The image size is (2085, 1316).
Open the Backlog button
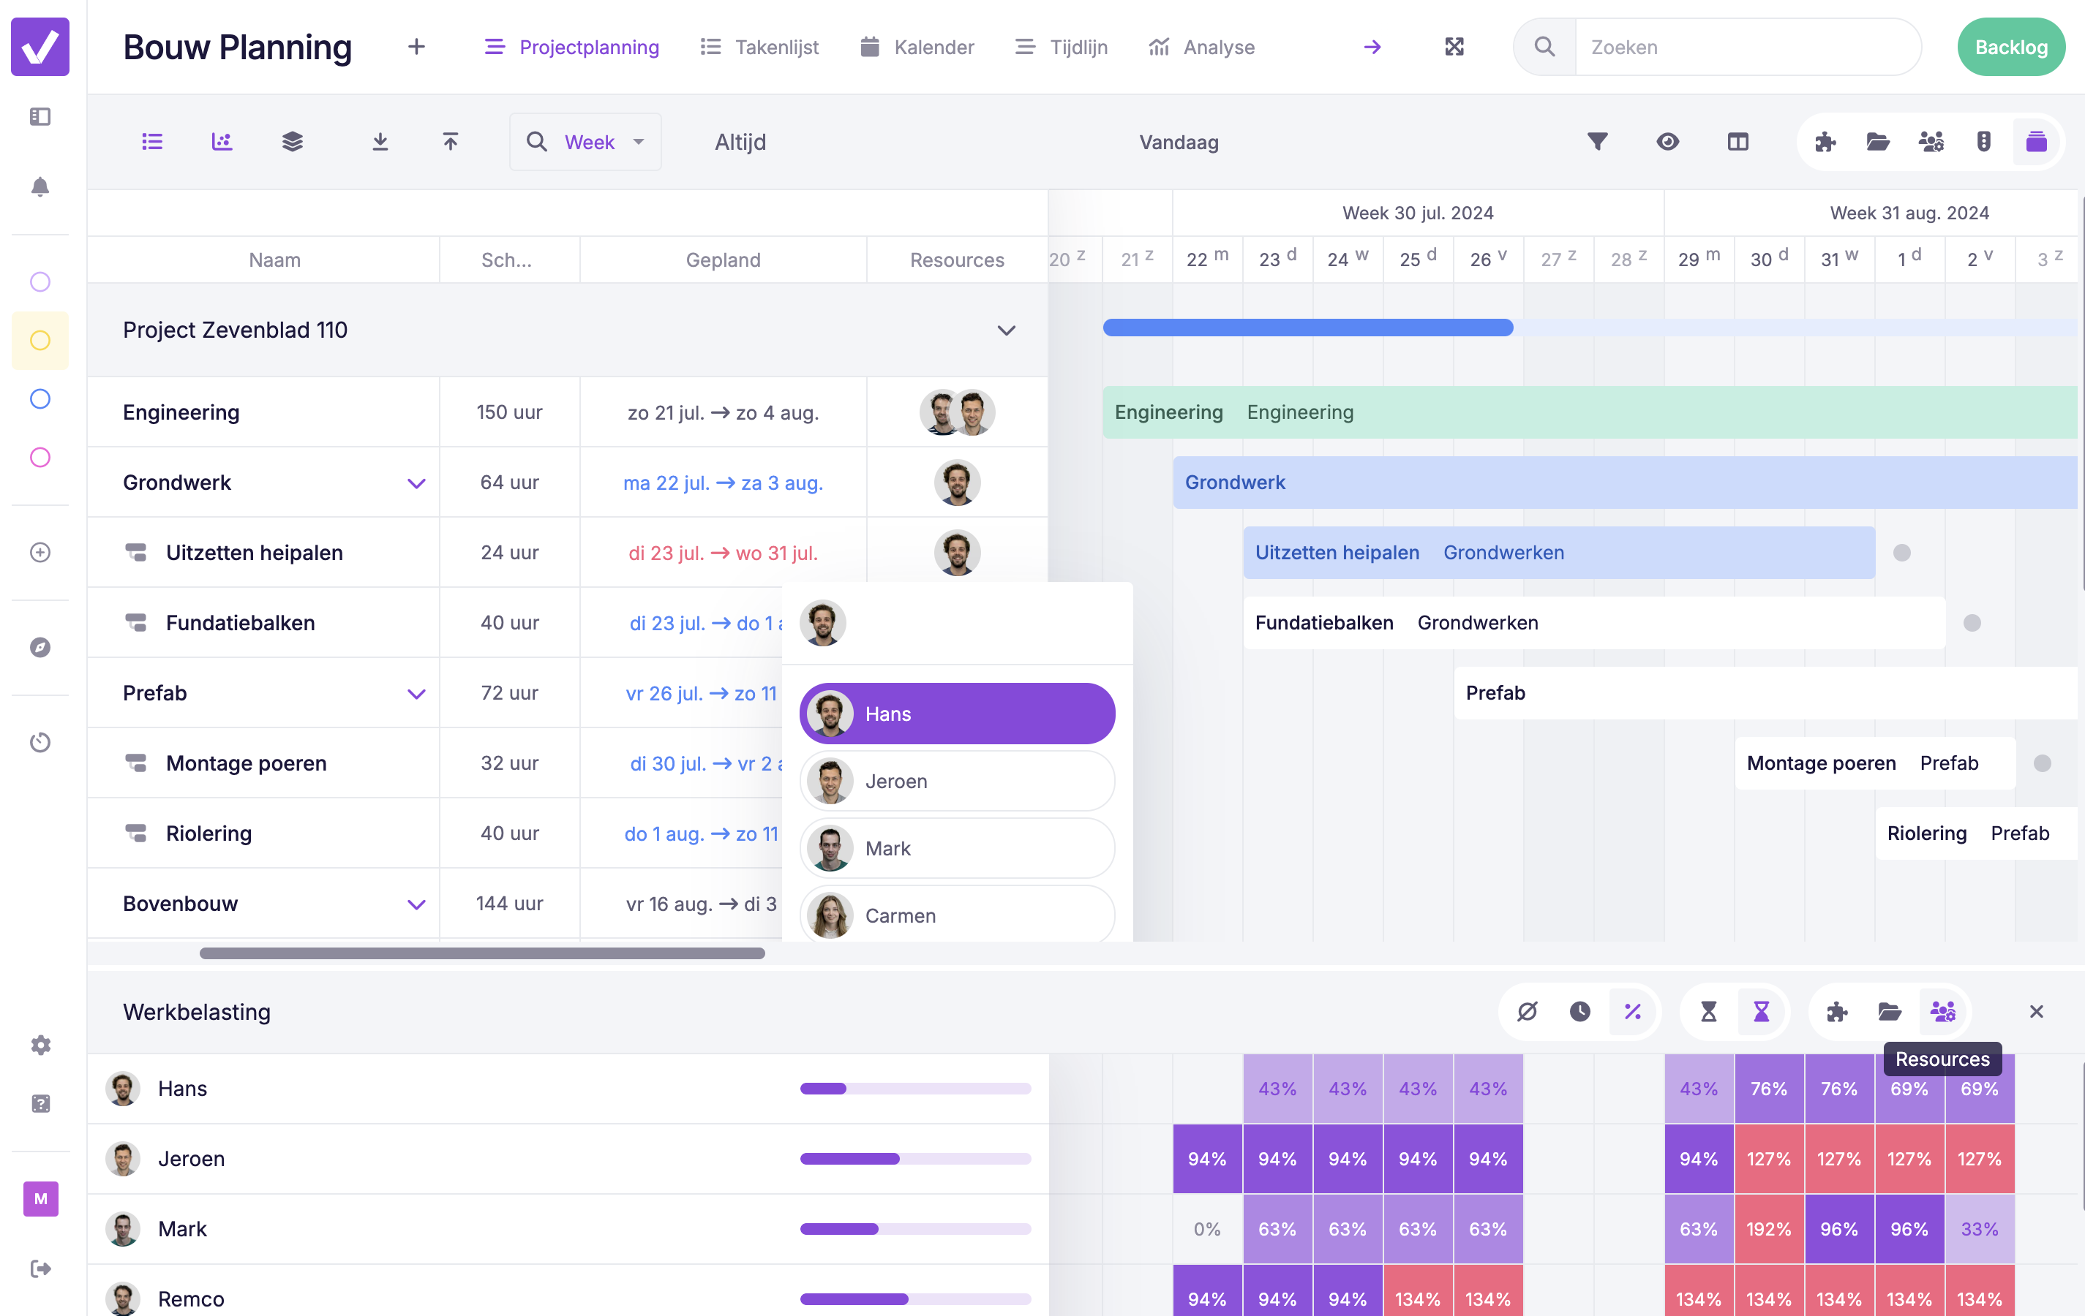pyautogui.click(x=2010, y=47)
